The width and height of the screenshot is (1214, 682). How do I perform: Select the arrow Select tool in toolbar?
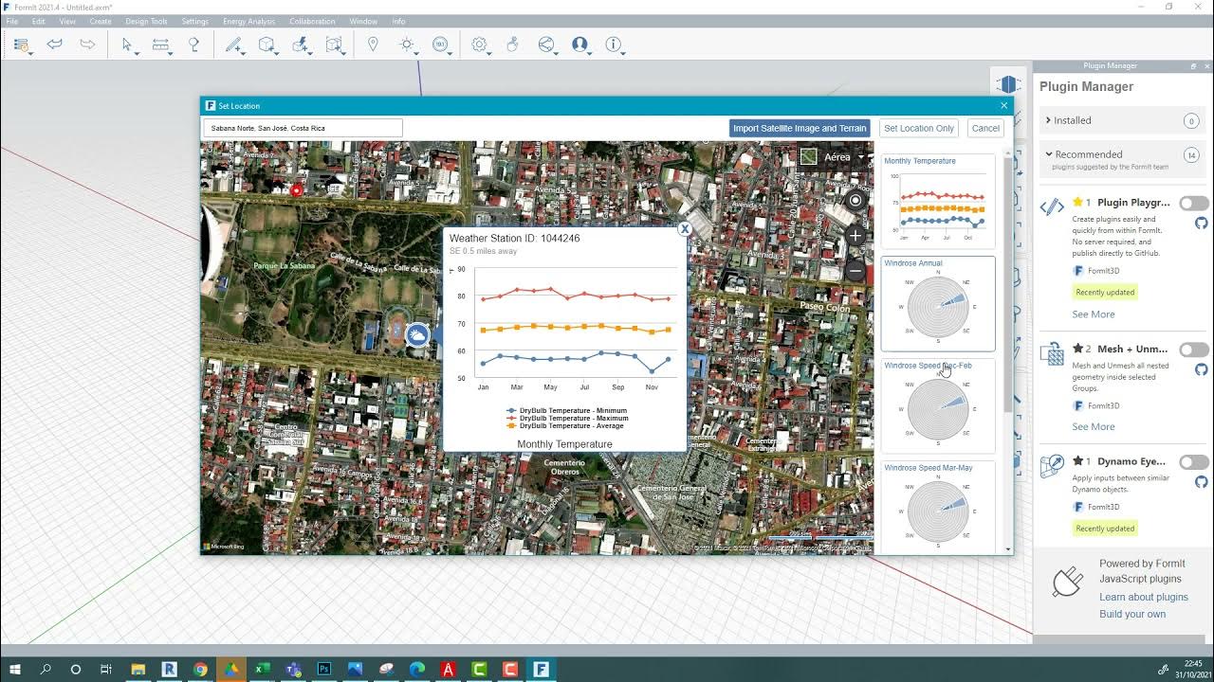(x=127, y=44)
